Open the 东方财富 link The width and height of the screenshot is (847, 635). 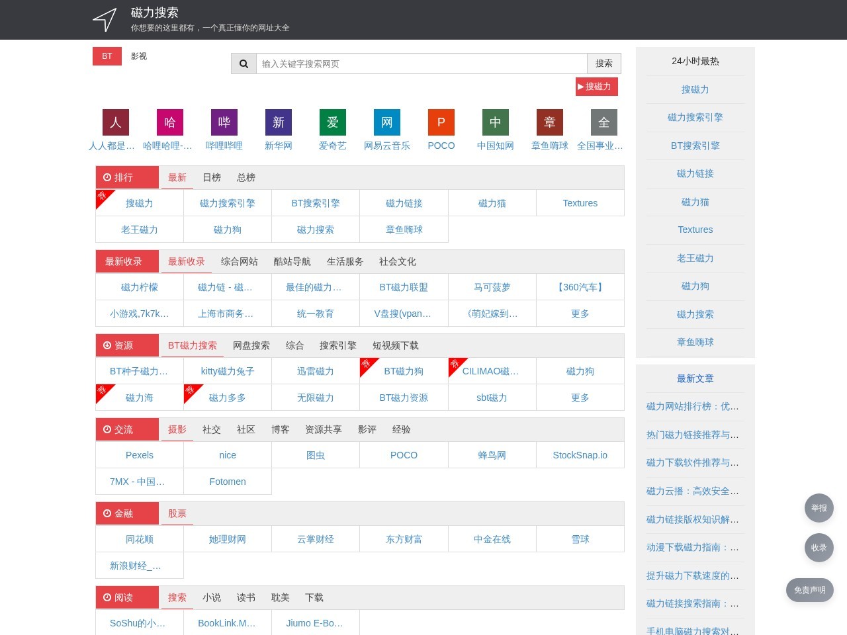404,539
